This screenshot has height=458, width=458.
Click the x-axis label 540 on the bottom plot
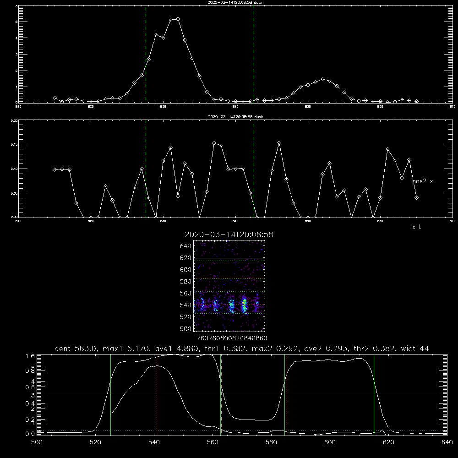point(154,442)
